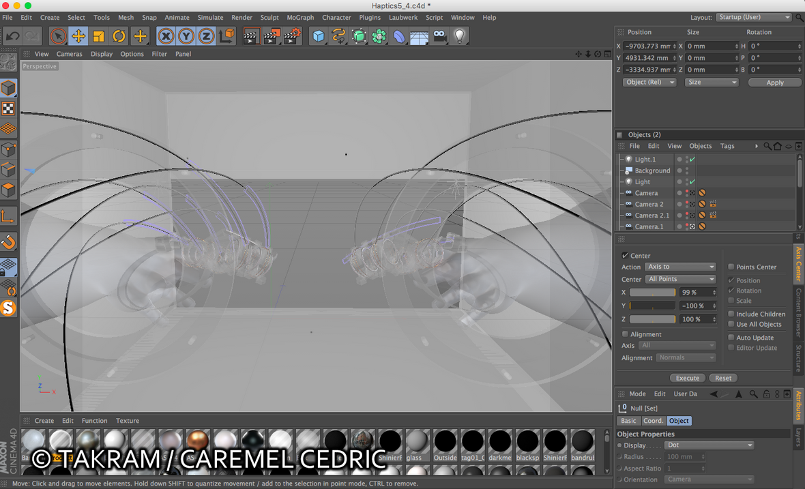Select the Scale tool

point(99,36)
